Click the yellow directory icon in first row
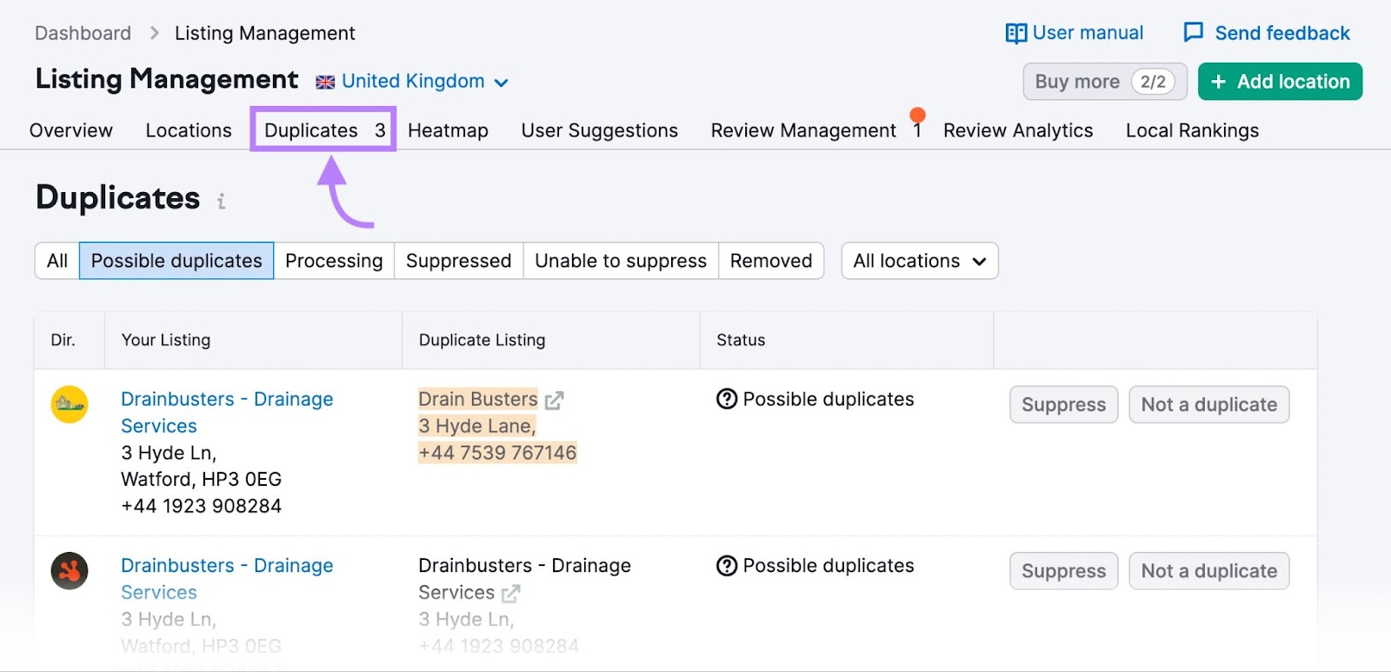Viewport: 1391px width, 672px height. pos(70,404)
